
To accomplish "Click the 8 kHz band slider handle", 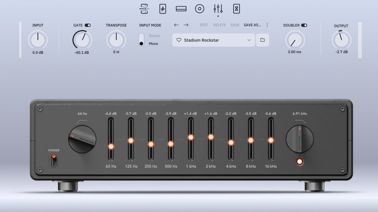I will coord(251,140).
